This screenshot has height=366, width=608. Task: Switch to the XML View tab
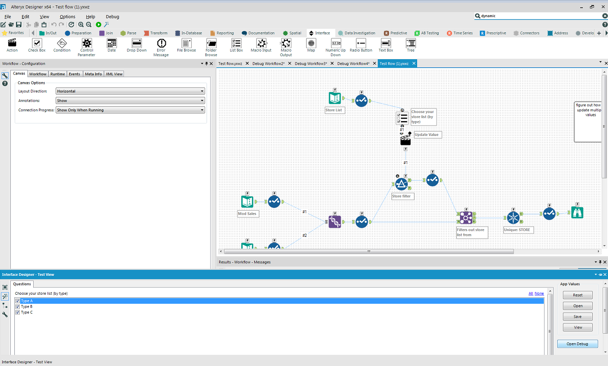pos(114,74)
